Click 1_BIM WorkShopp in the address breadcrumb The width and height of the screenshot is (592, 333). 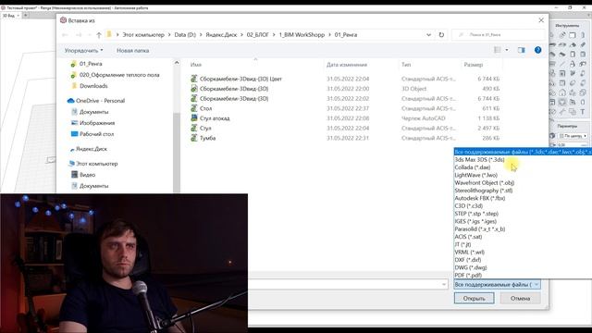pos(302,35)
